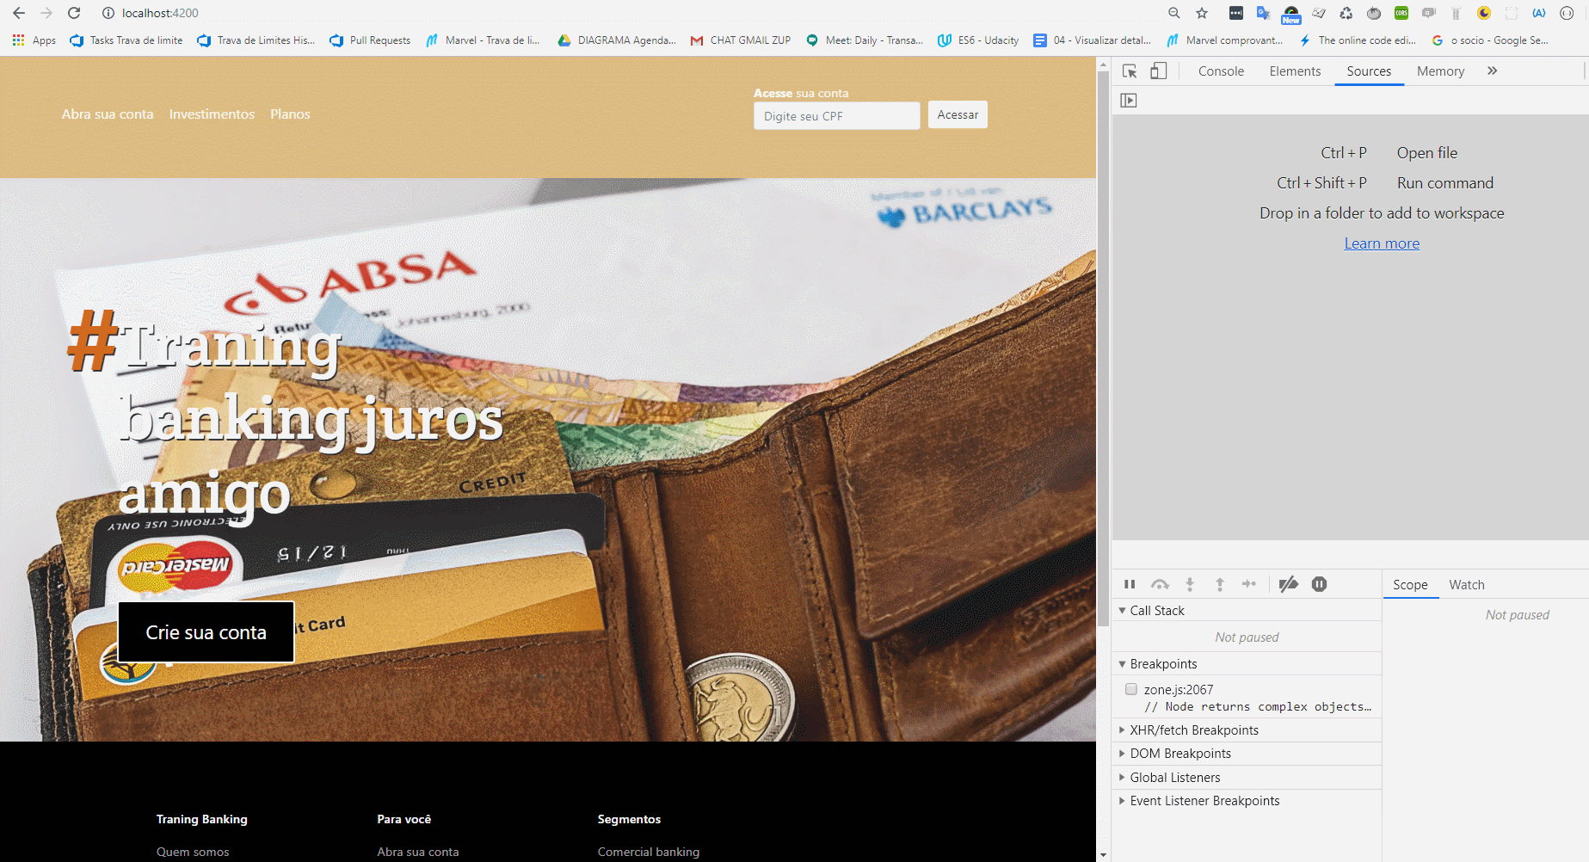Open the ES6 - Udacity bookmark
This screenshot has height=862, width=1589.
[978, 40]
